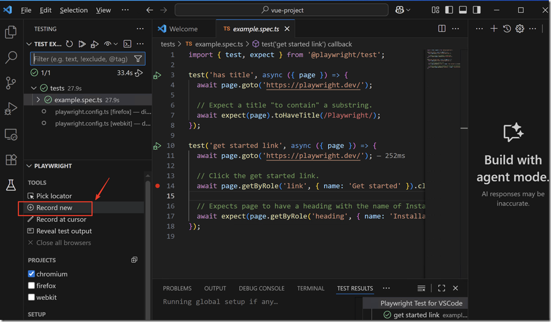Expand the example.spec.ts test item

(x=38, y=100)
